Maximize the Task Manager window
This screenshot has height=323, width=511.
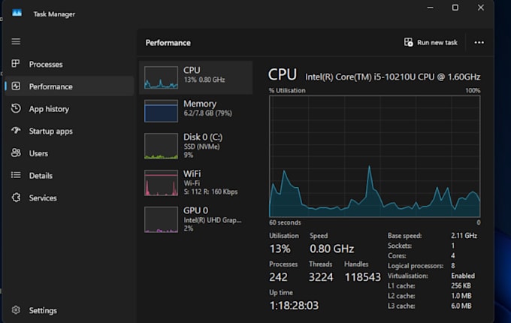coord(455,8)
